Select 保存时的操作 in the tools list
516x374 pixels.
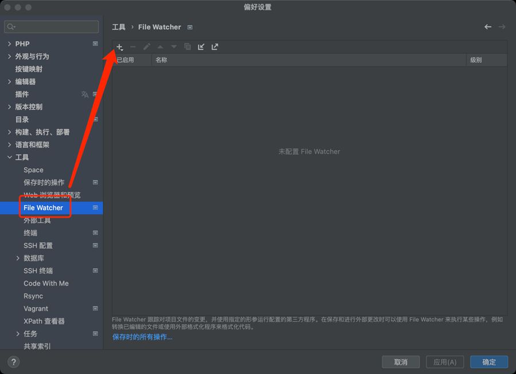point(44,183)
